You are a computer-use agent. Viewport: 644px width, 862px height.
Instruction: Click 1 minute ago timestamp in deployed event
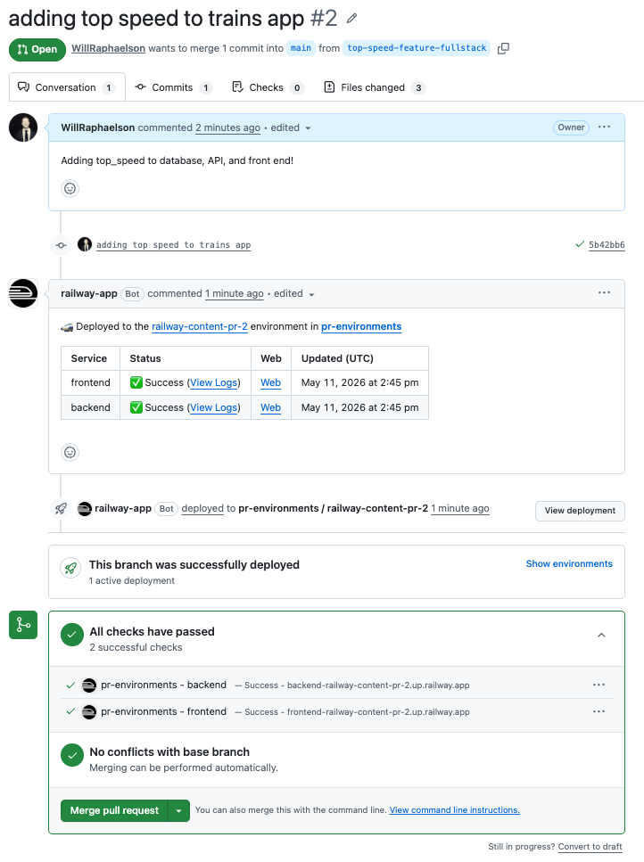(x=459, y=508)
